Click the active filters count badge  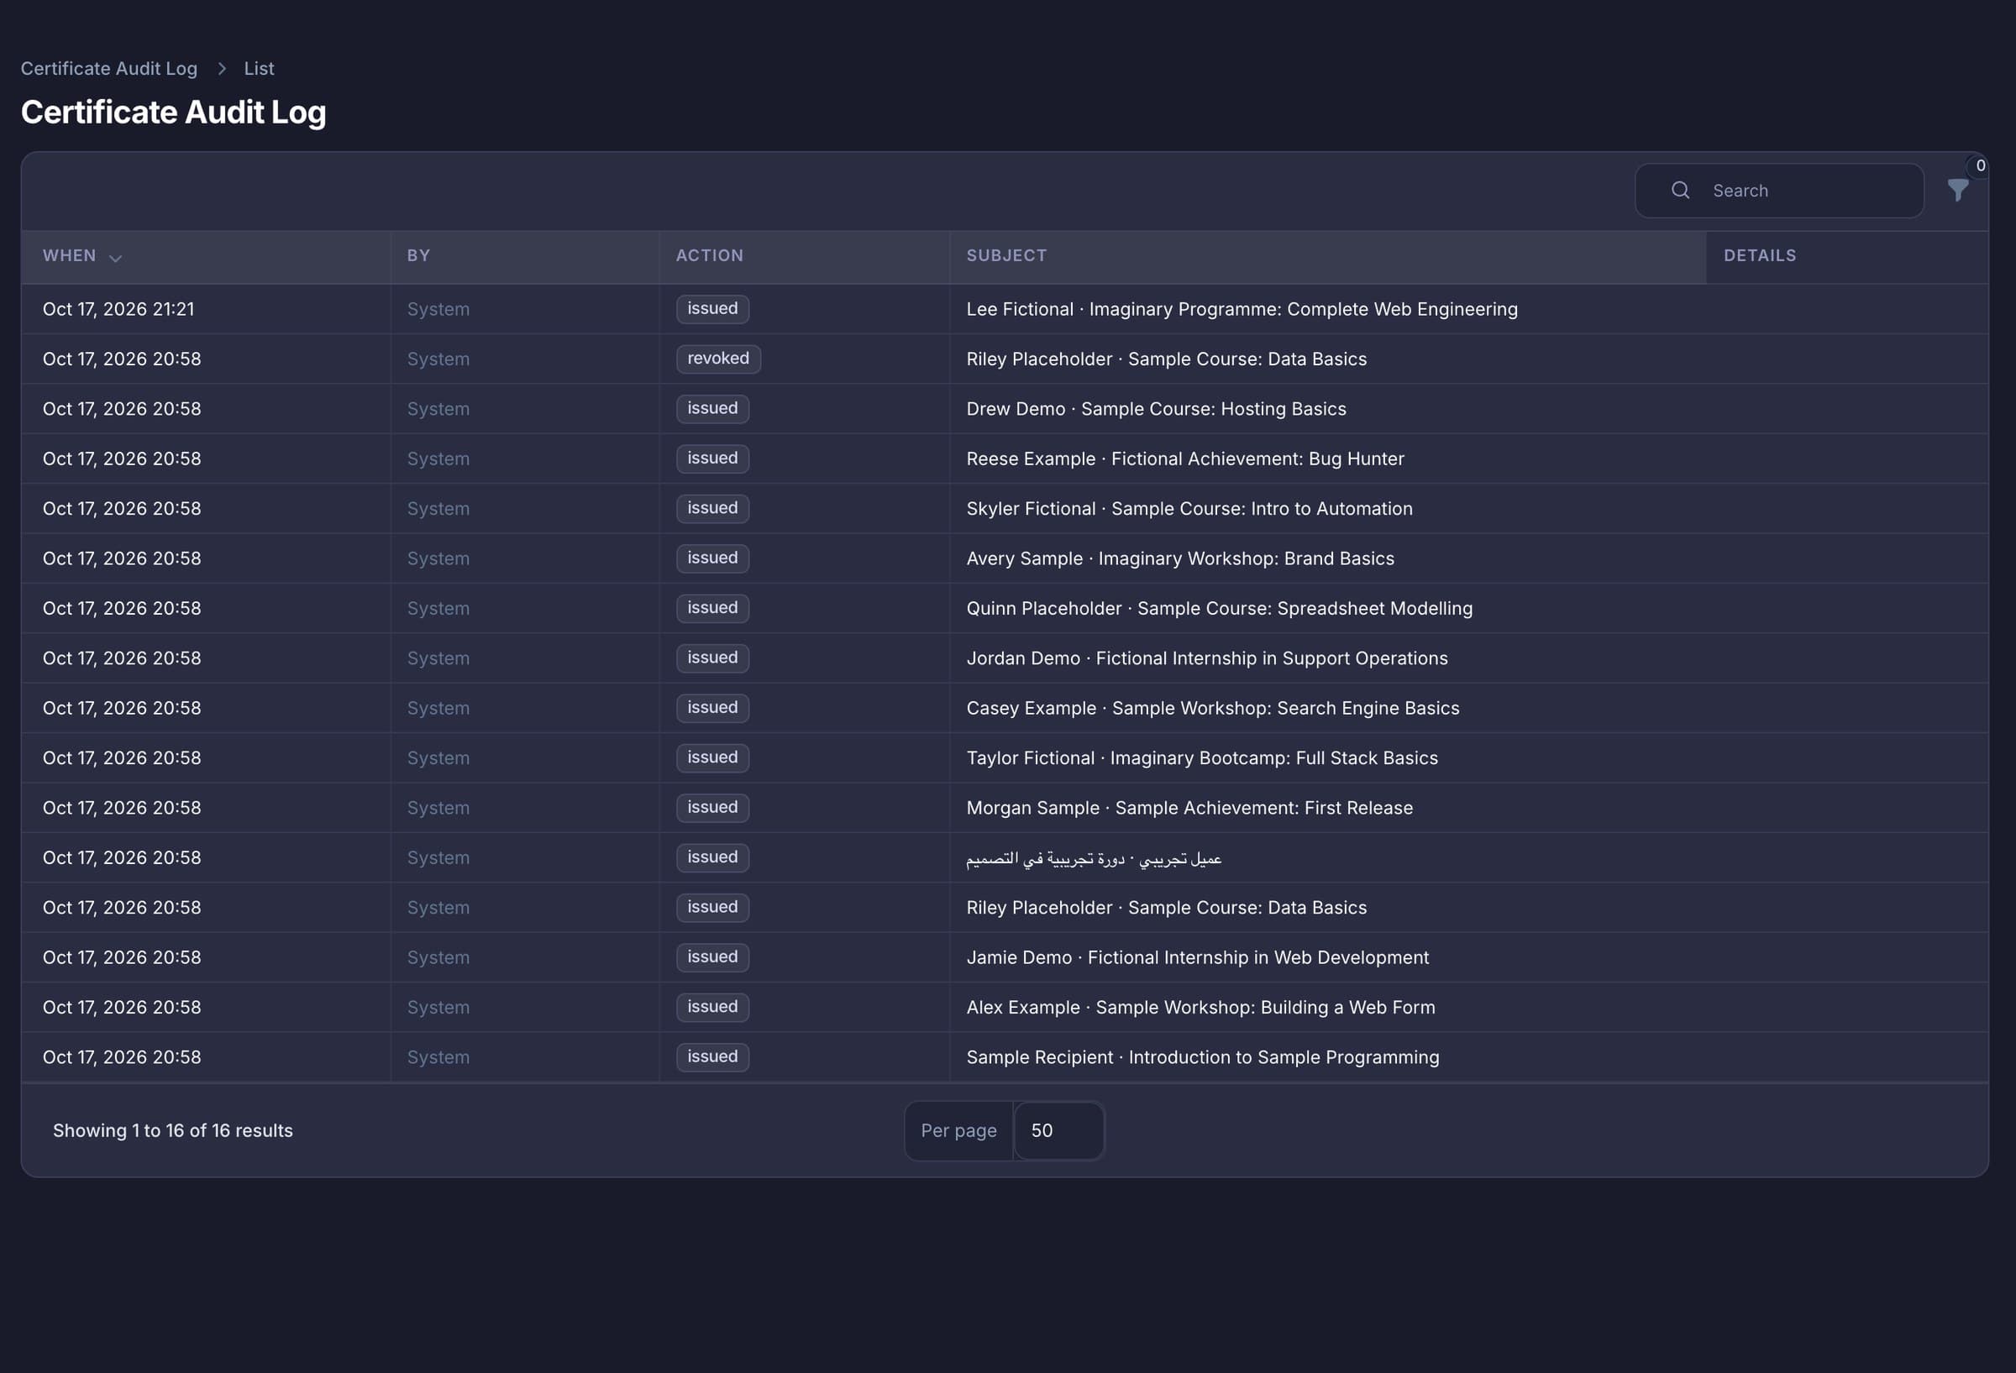point(1980,165)
